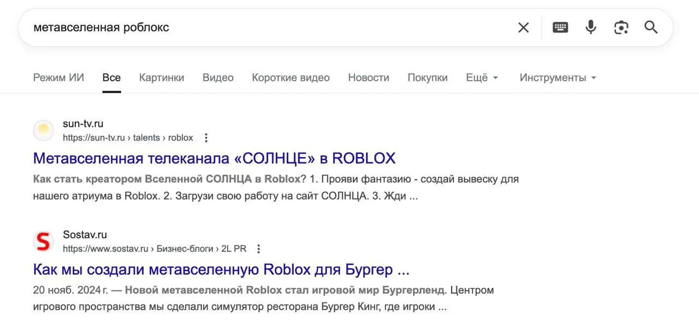699x327 pixels.
Task: Open the Новости tab
Action: coord(369,77)
